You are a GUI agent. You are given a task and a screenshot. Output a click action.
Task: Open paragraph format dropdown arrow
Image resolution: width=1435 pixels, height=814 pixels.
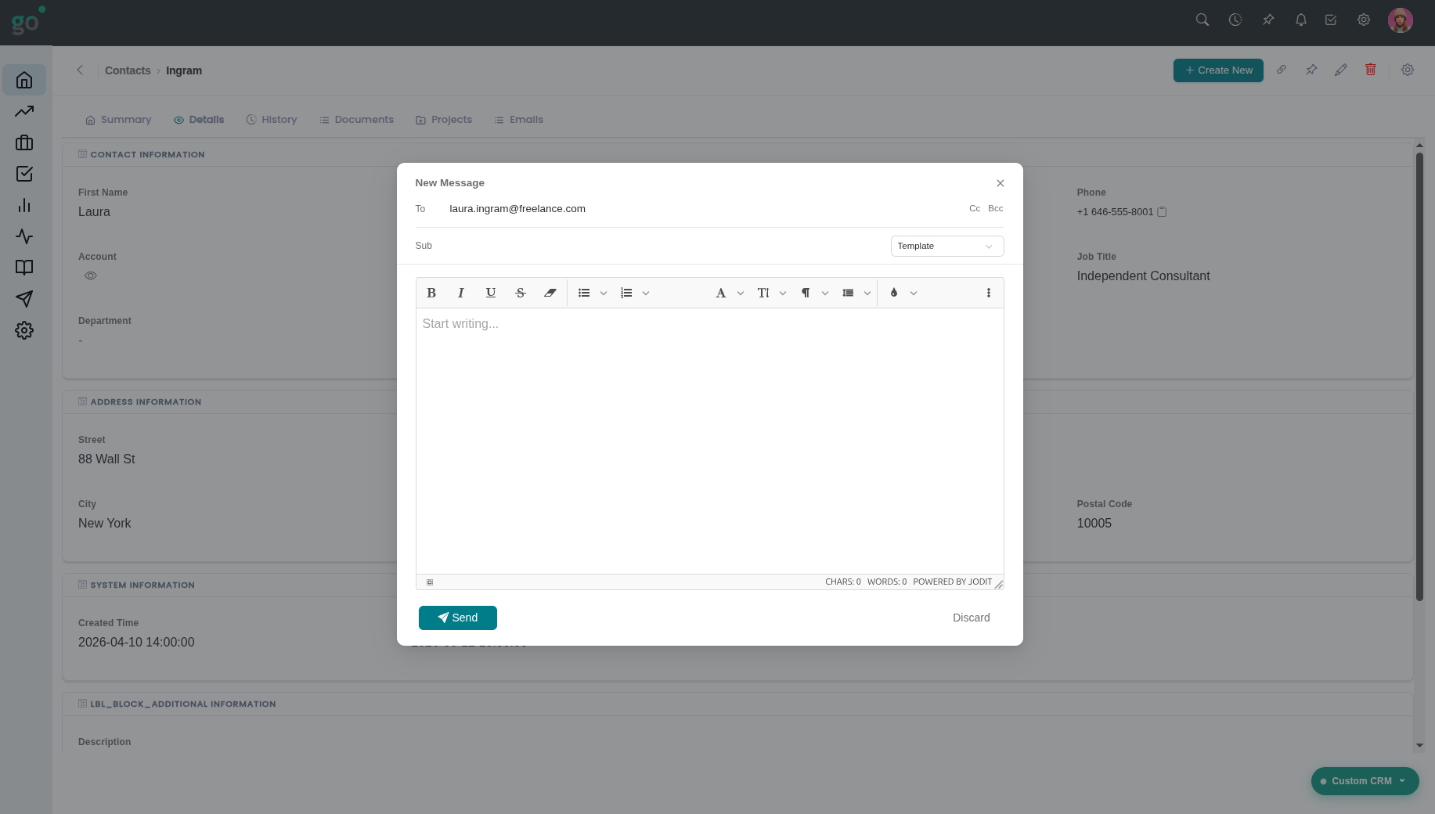(x=825, y=294)
